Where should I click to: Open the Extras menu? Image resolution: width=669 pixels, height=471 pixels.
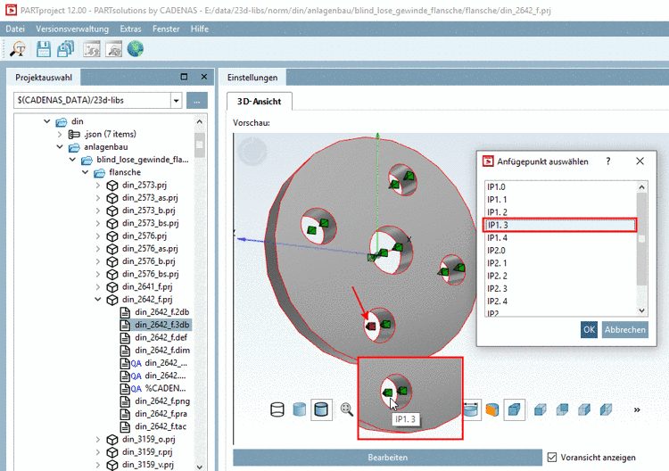tap(130, 29)
